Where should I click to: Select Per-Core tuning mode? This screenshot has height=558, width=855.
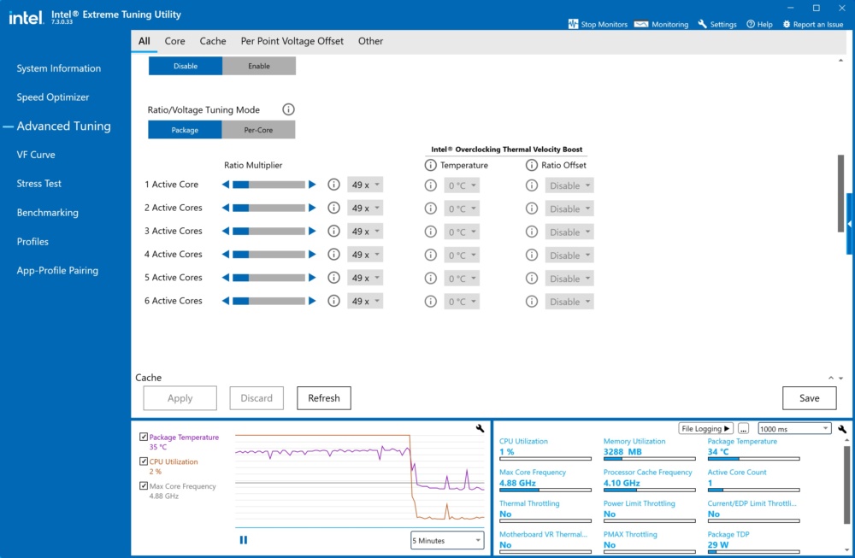click(x=258, y=130)
